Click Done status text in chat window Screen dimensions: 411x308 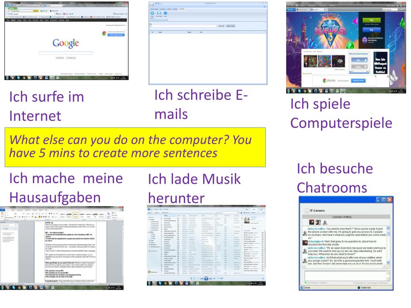click(307, 288)
